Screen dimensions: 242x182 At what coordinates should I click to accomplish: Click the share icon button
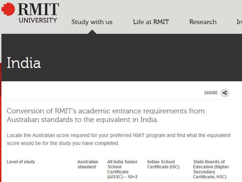225,93
